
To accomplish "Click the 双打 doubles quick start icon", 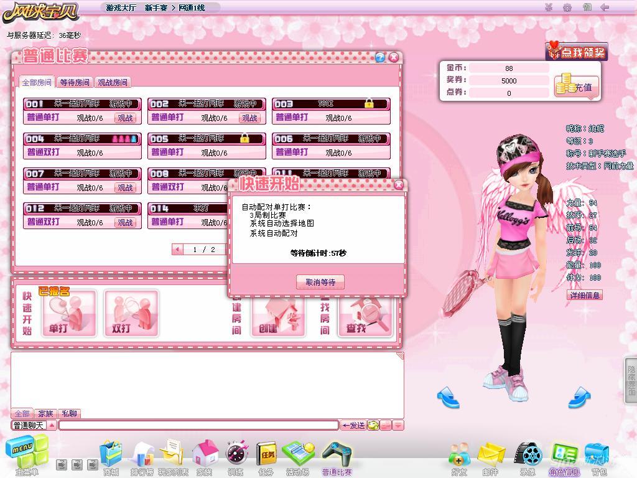I will [x=131, y=314].
